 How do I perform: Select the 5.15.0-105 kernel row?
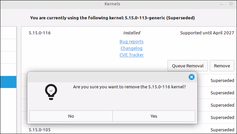click(129, 130)
